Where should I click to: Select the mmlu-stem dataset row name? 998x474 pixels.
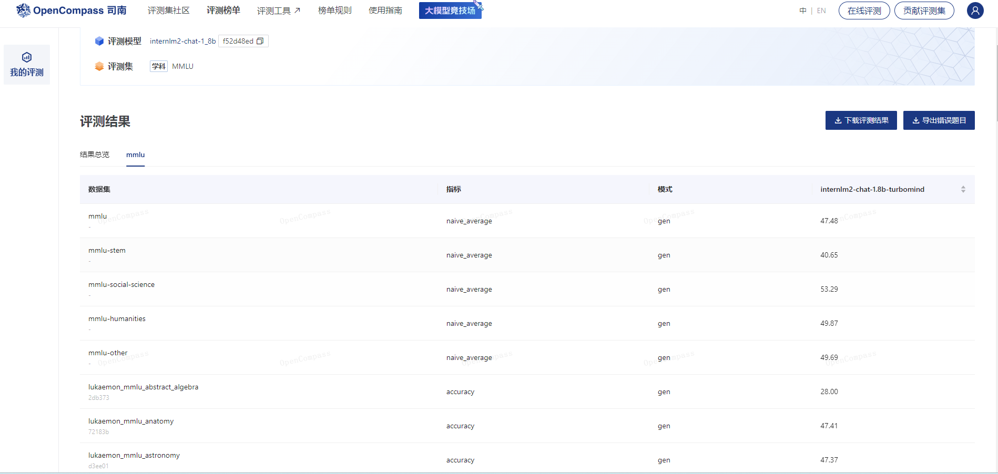click(107, 250)
